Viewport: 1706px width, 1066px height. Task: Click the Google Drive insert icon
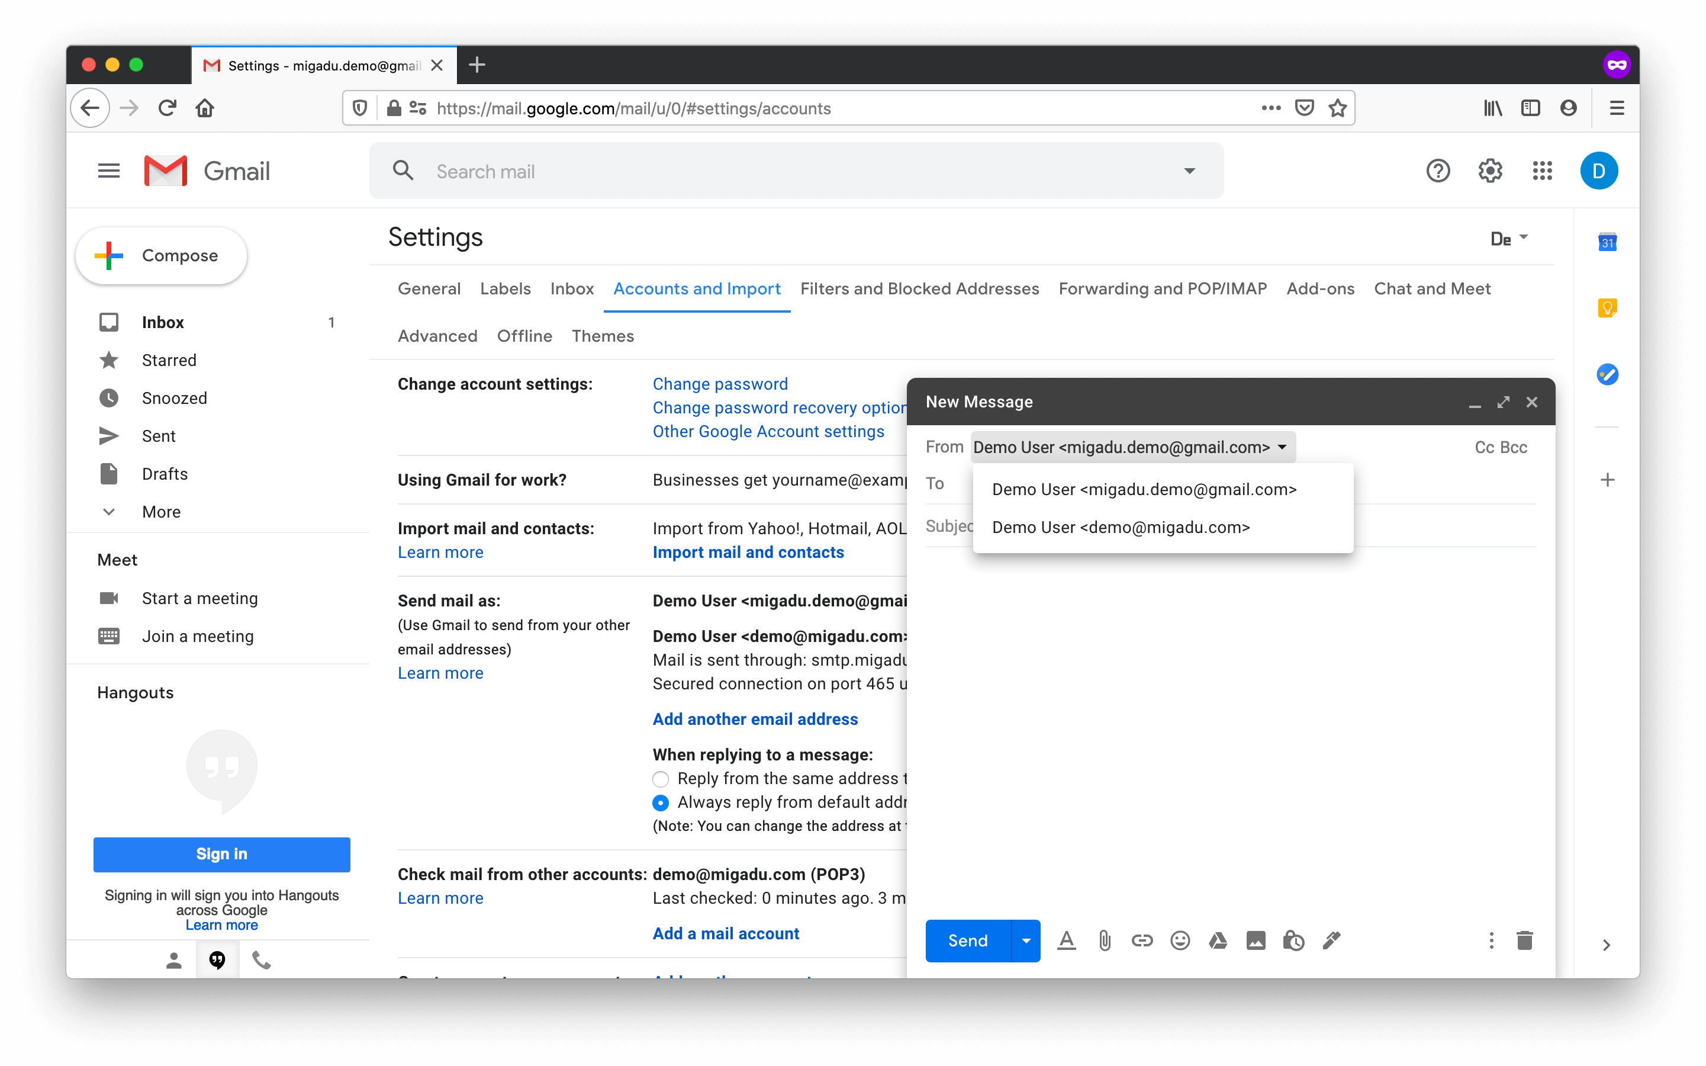(1216, 940)
